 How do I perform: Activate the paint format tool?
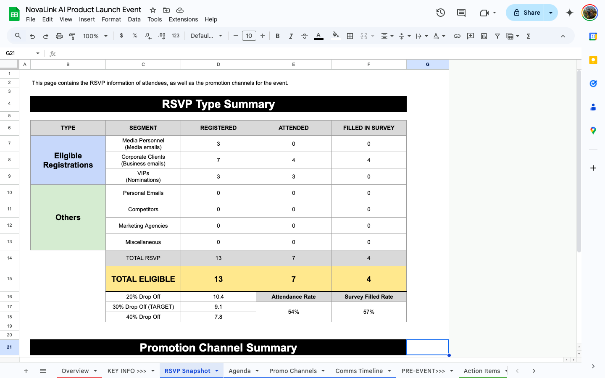coord(73,36)
